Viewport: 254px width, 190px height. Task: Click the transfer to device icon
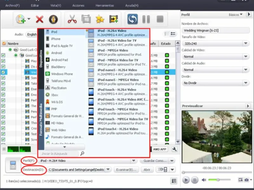[163, 169]
